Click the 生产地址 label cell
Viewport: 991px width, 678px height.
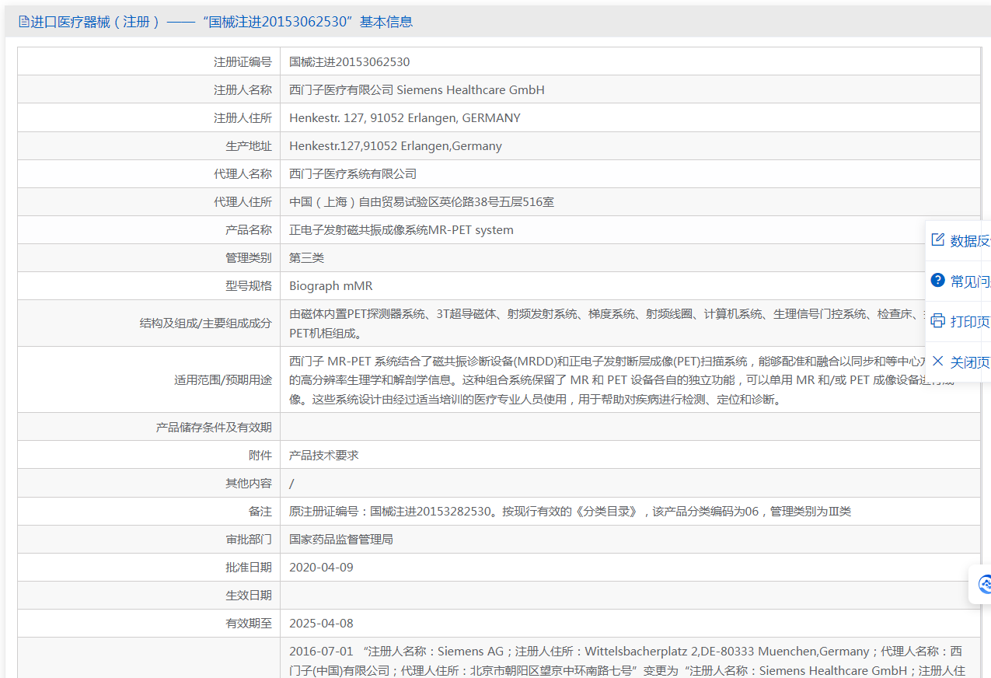pos(149,145)
